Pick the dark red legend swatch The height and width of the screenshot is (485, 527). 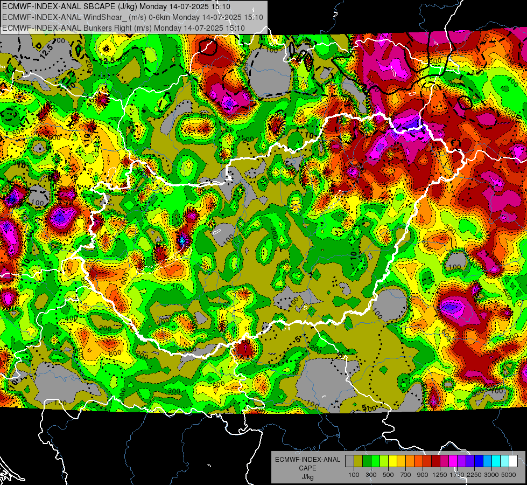pos(436,461)
